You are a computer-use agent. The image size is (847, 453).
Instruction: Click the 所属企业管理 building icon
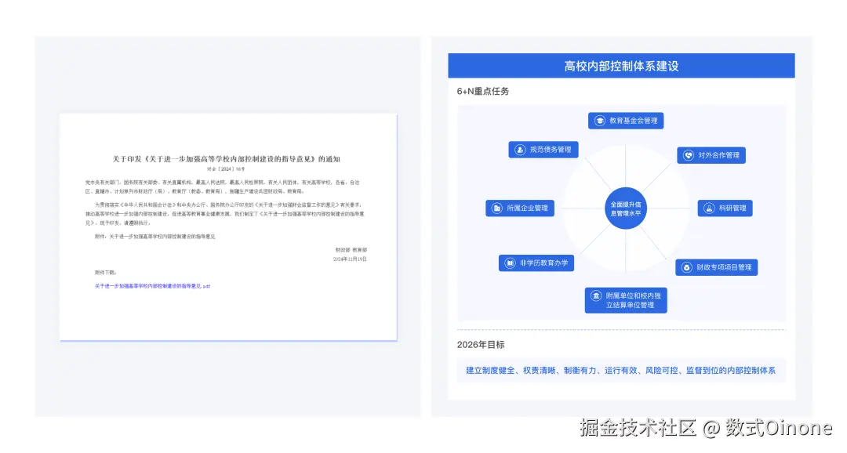(x=497, y=208)
